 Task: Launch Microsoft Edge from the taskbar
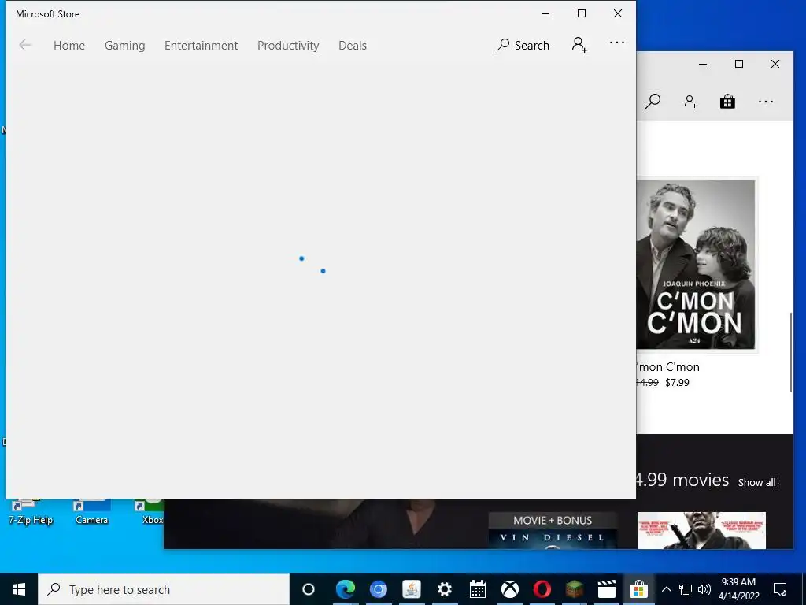point(345,589)
